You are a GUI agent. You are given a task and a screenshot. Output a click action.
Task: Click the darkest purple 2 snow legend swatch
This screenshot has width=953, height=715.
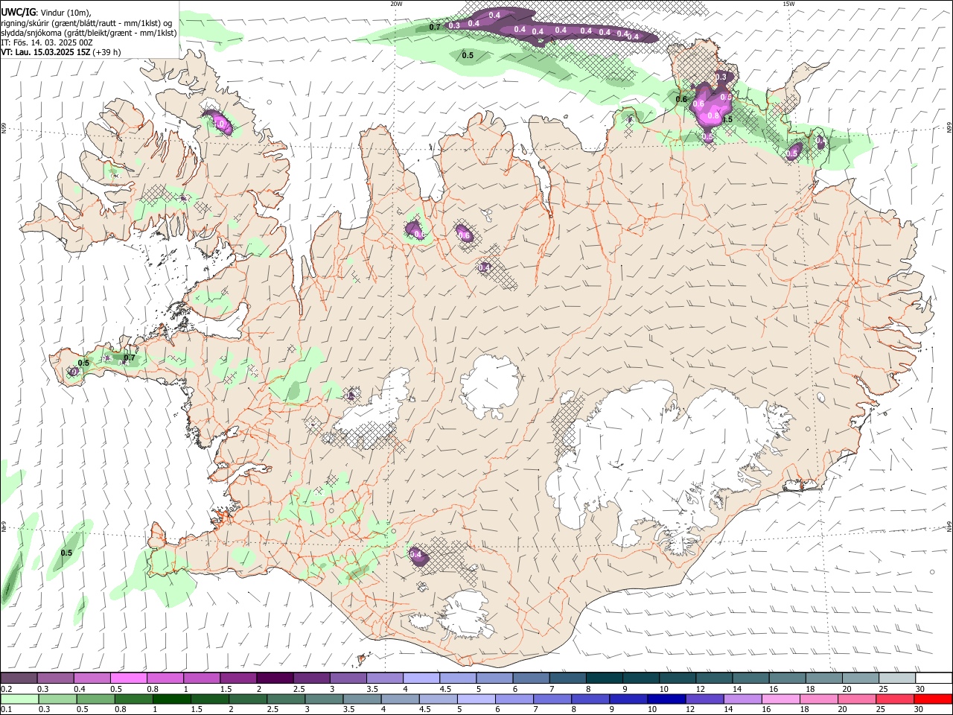click(274, 679)
